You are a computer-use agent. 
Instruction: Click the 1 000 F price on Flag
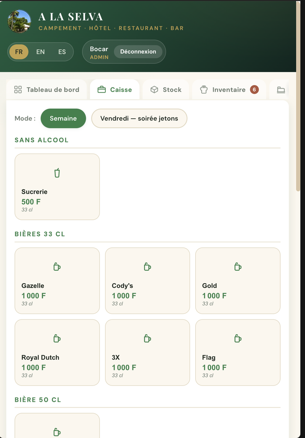coord(214,368)
